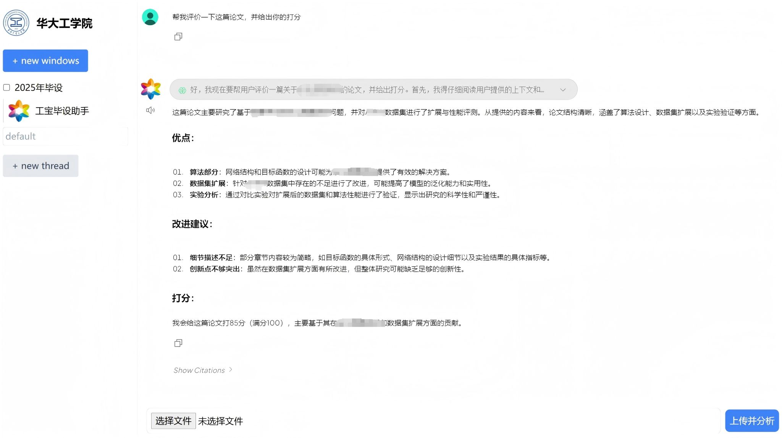Image resolution: width=782 pixels, height=438 pixels.
Task: Click the green brain icon in the thinking bubble
Action: pyautogui.click(x=182, y=89)
